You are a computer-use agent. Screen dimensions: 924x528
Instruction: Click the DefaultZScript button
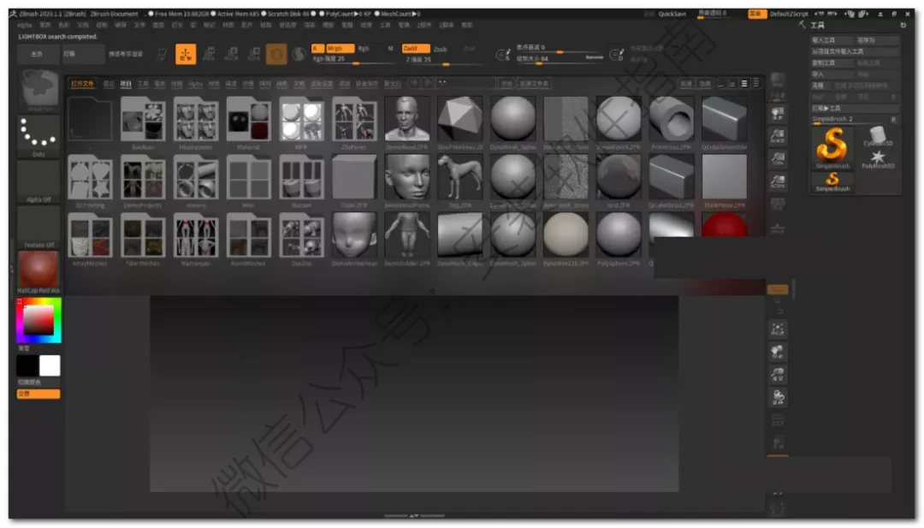789,14
